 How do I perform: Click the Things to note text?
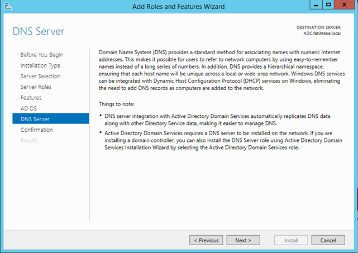pos(116,104)
